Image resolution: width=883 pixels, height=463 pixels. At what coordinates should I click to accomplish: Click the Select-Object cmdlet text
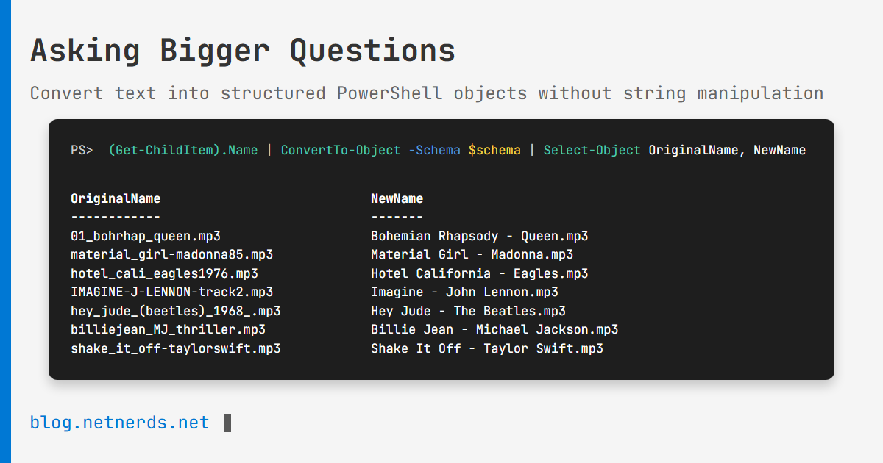[592, 150]
